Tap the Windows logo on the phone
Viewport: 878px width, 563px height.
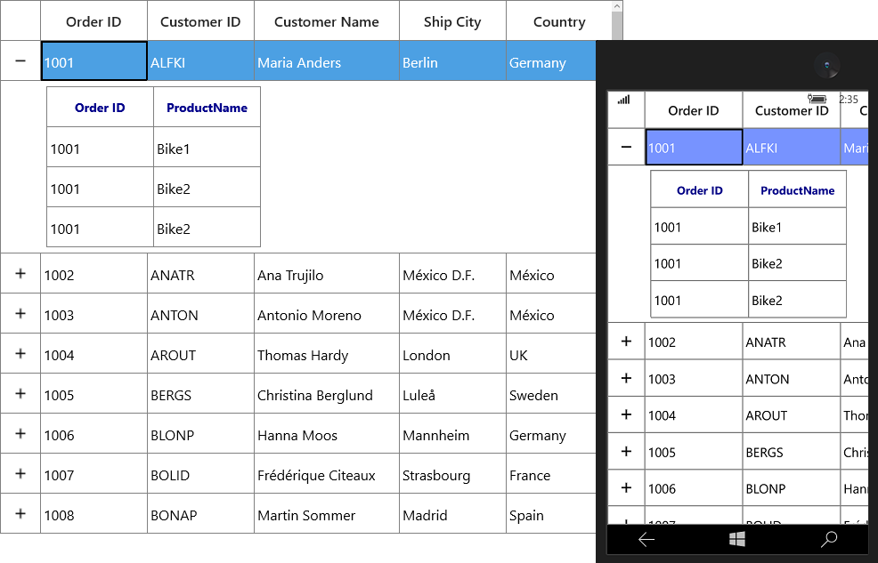[x=737, y=539]
